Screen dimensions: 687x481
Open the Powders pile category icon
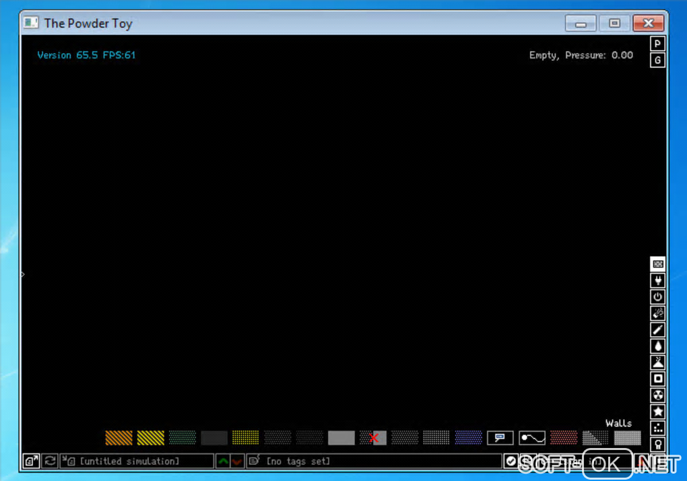pos(657,362)
